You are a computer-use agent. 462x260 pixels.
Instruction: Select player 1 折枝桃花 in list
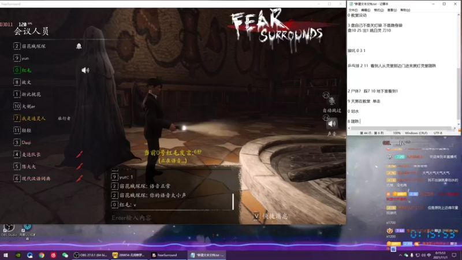coord(27,94)
